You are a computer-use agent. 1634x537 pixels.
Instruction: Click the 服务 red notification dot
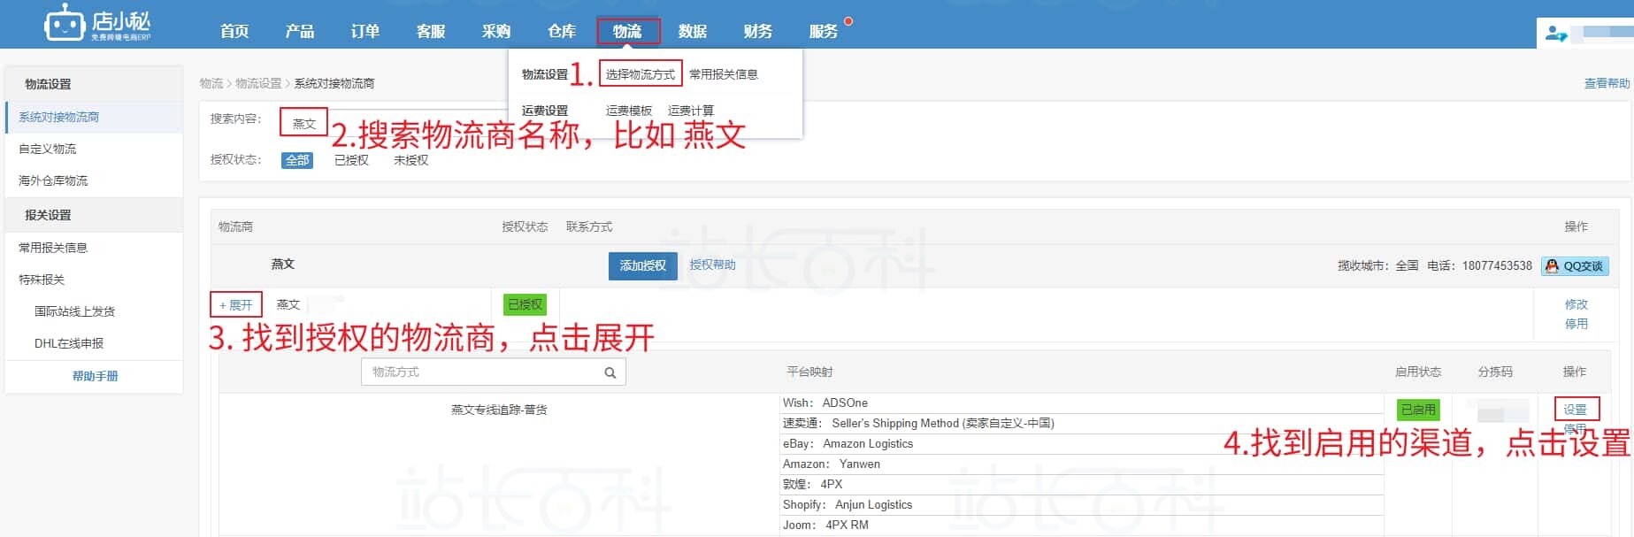point(848,21)
